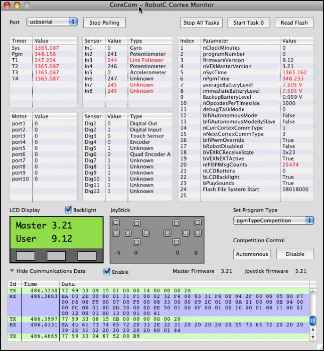Toggle right d-pad down joystick button
324x351 pixels.
click(x=176, y=242)
